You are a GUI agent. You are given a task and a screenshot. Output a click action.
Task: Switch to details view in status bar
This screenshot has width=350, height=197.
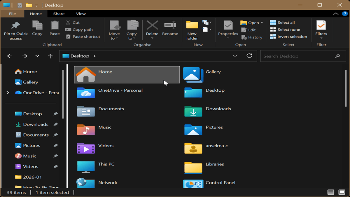click(x=331, y=192)
